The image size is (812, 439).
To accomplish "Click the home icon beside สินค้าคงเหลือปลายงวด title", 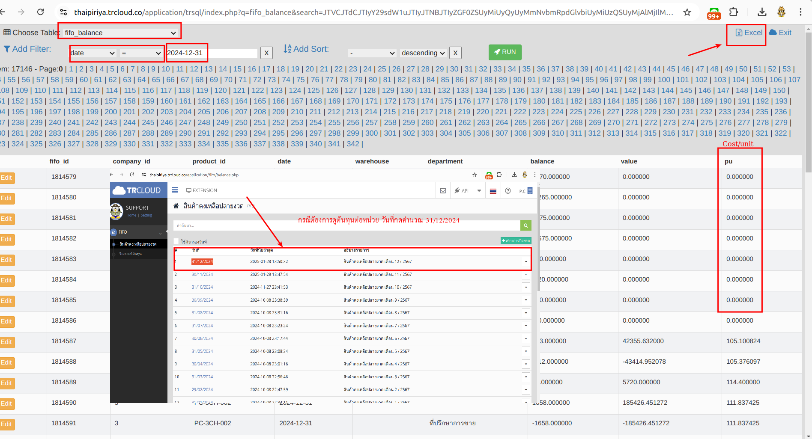I will tap(176, 206).
